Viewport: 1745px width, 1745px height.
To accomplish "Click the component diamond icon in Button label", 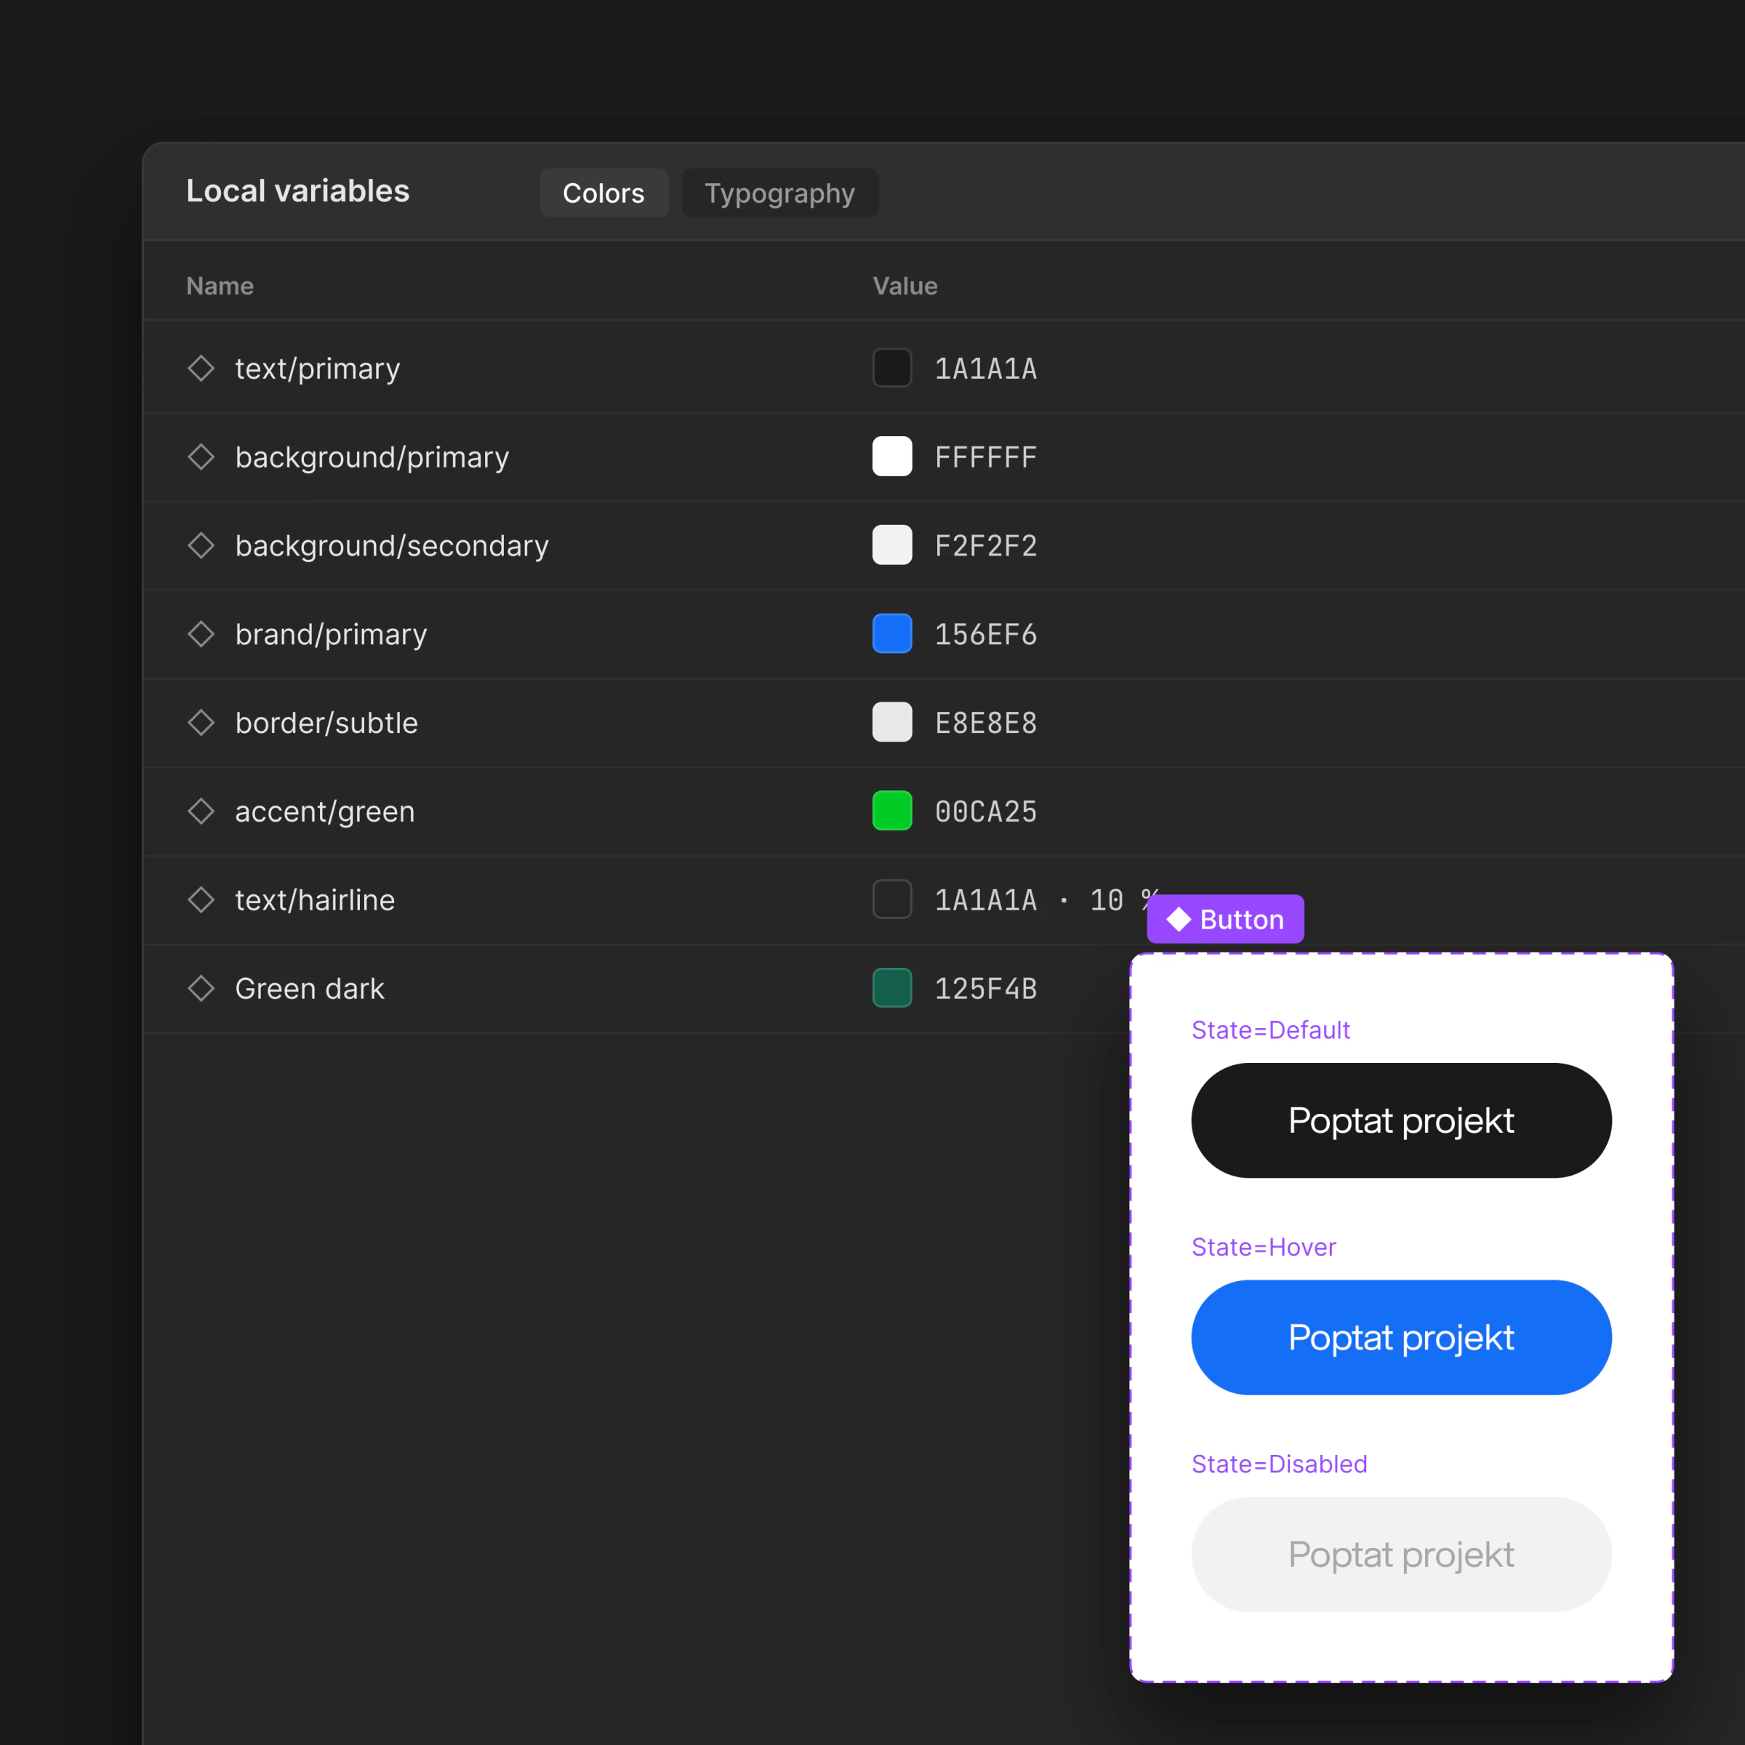I will point(1179,920).
